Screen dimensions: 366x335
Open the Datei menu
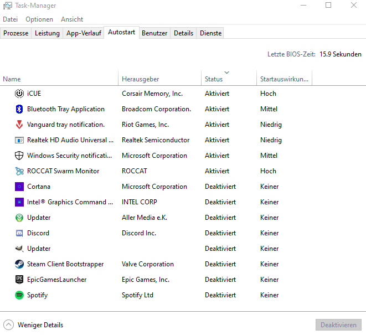(11, 19)
